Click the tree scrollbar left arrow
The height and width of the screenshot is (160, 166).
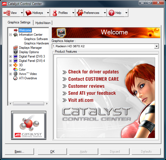[10, 104]
